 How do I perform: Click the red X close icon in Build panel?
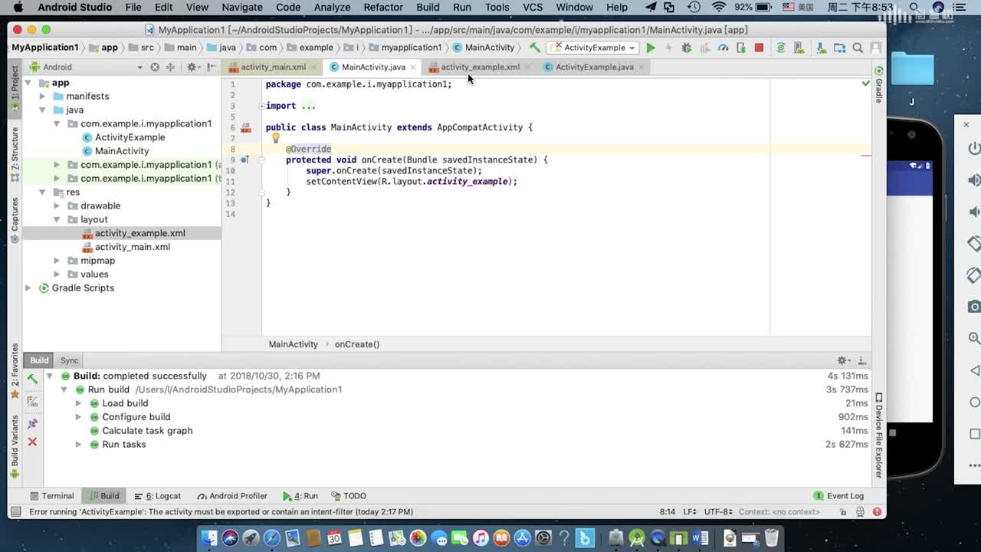(x=32, y=442)
